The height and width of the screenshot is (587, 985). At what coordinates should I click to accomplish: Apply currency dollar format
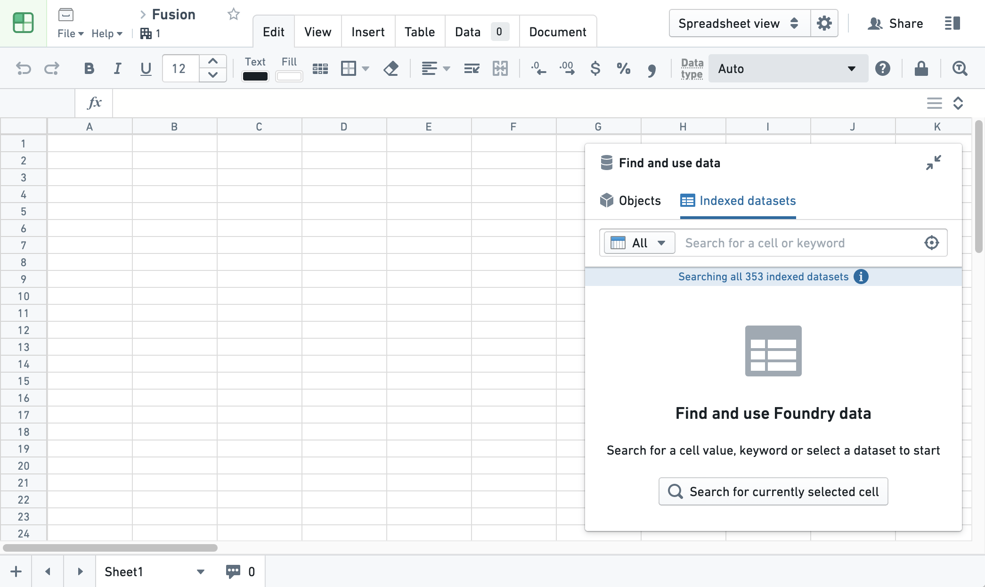595,69
